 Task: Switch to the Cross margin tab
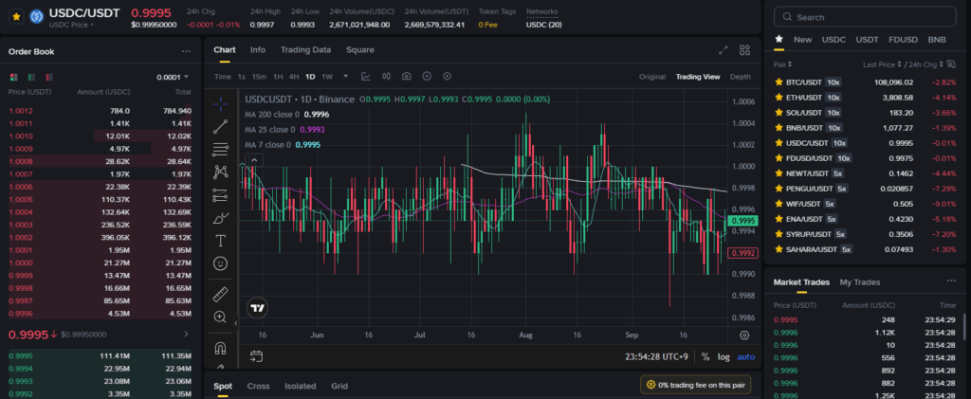tap(258, 386)
